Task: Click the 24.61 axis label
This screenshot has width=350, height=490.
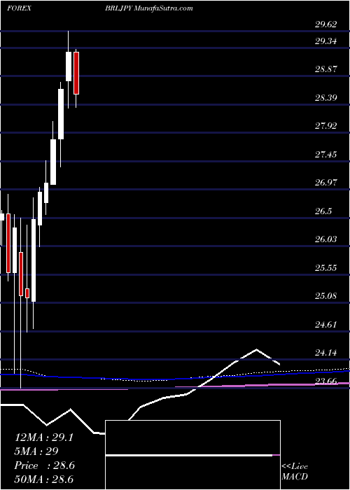Action: [x=325, y=324]
